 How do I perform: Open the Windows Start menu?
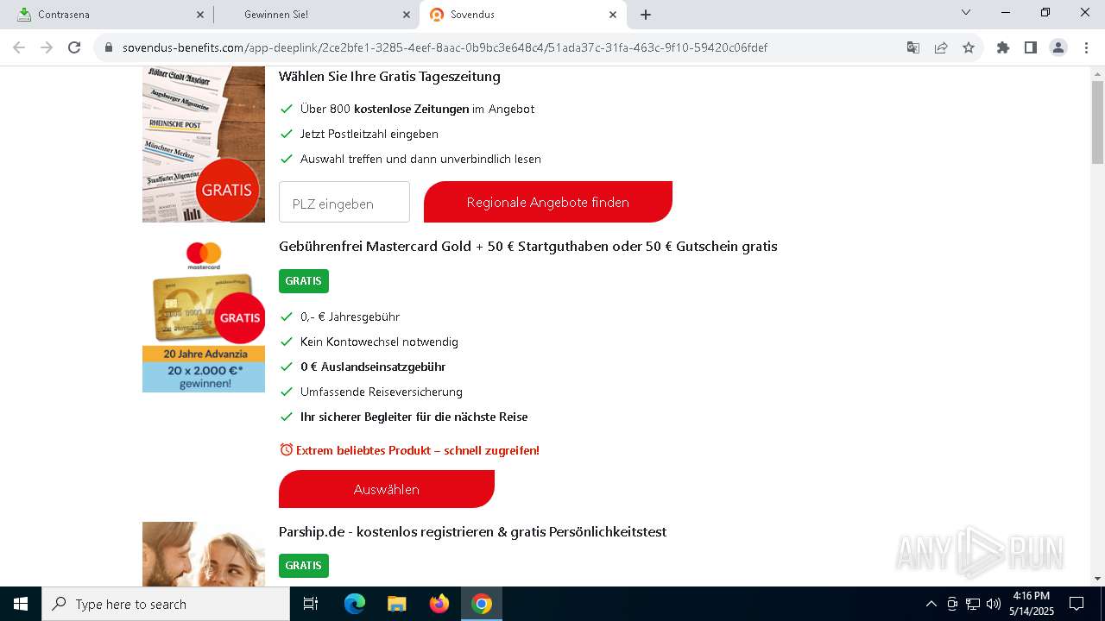(21, 604)
